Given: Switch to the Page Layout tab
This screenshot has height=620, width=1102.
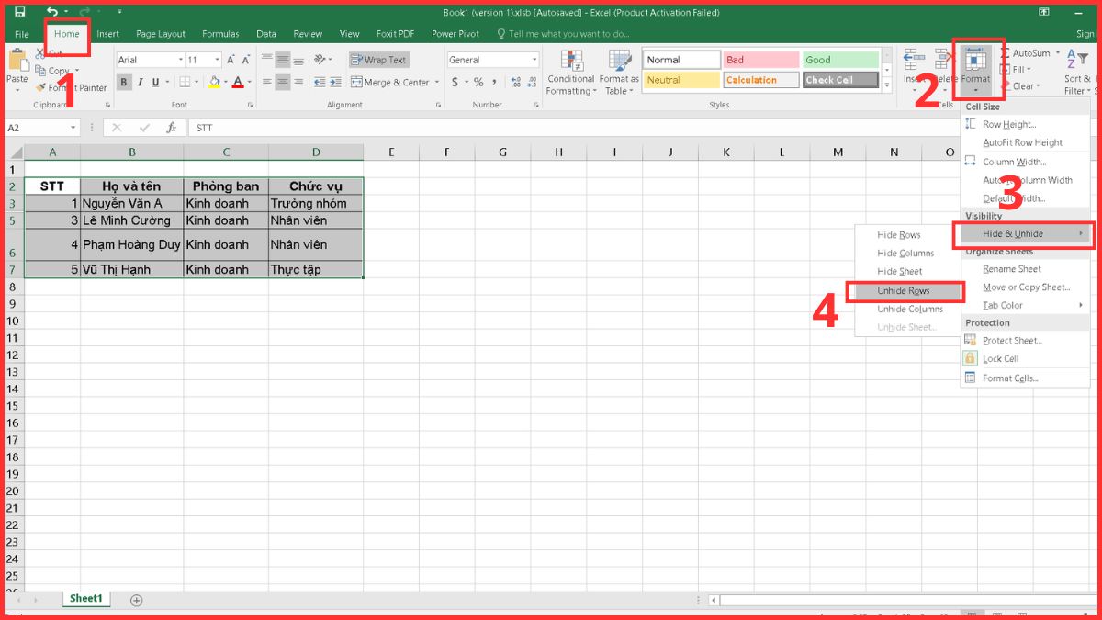Looking at the screenshot, I should [161, 34].
